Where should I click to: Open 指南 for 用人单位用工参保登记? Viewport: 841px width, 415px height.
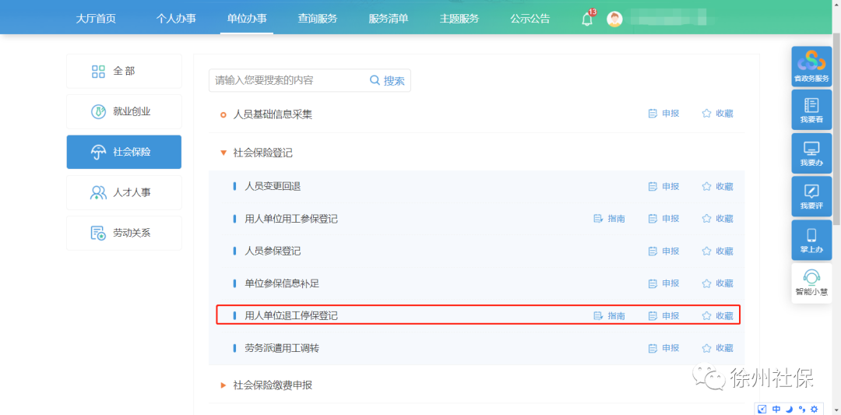click(x=609, y=219)
